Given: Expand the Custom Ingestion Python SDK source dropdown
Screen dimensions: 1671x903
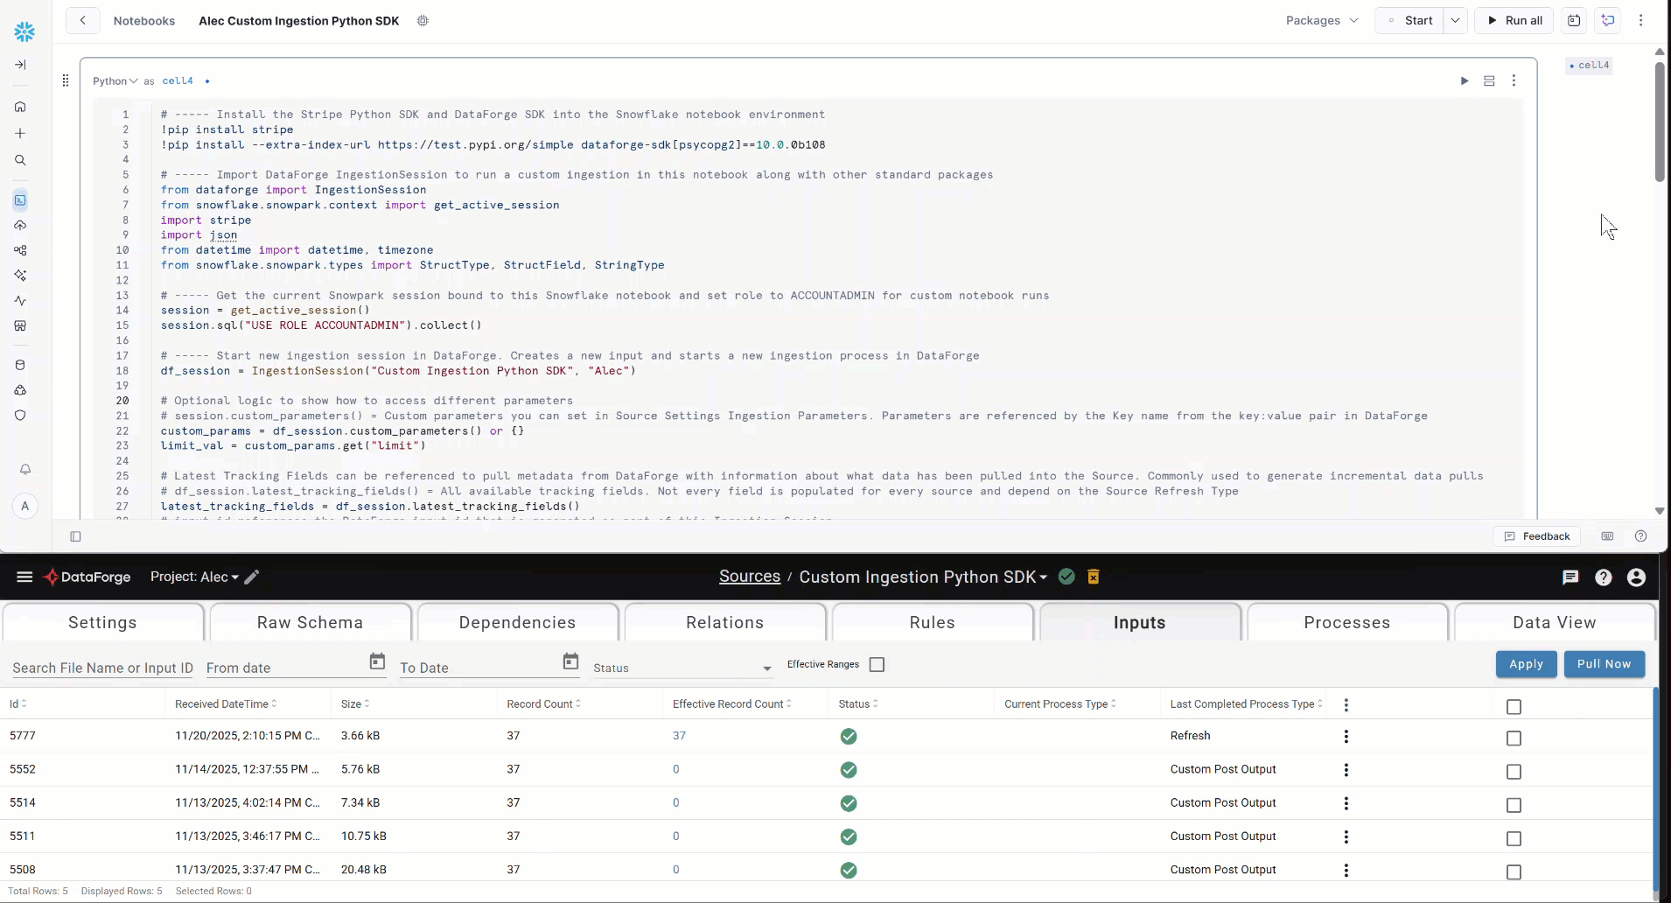Looking at the screenshot, I should click(x=923, y=577).
